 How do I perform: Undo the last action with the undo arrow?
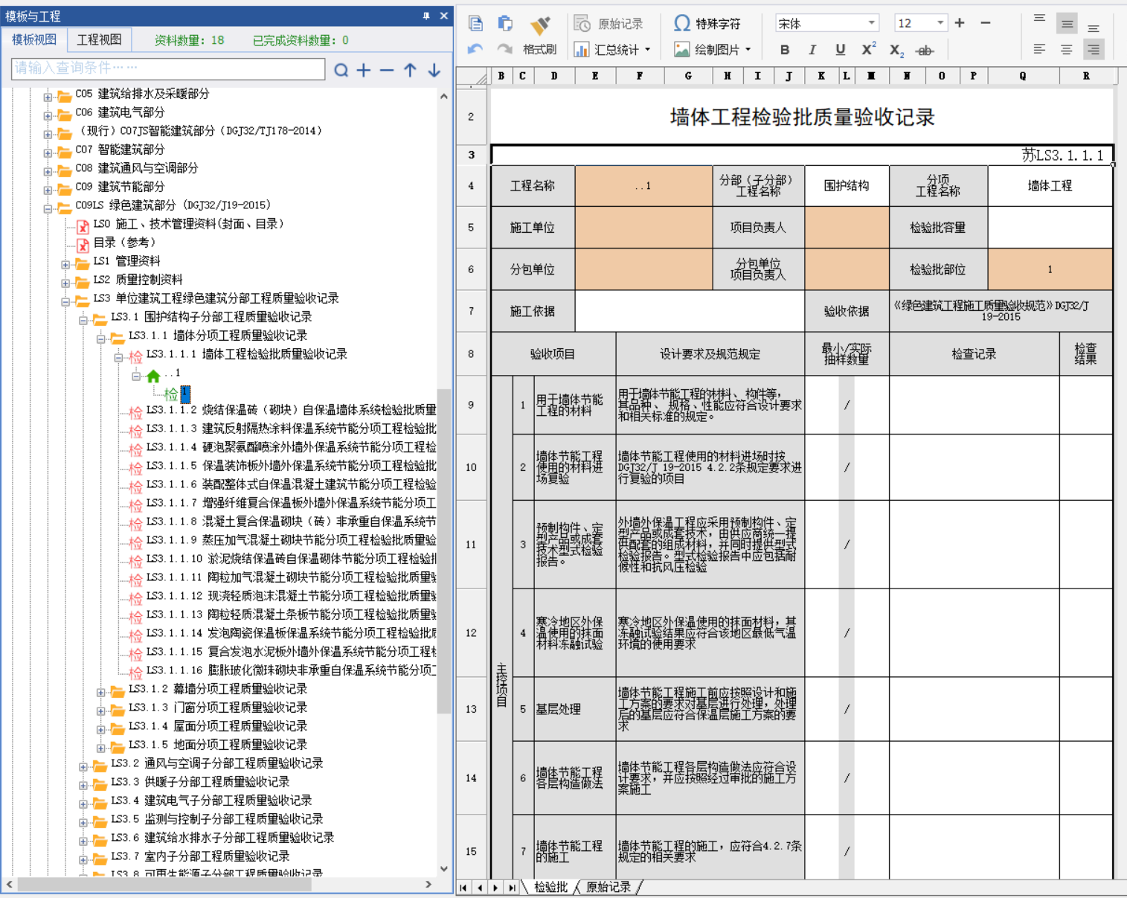click(x=475, y=49)
